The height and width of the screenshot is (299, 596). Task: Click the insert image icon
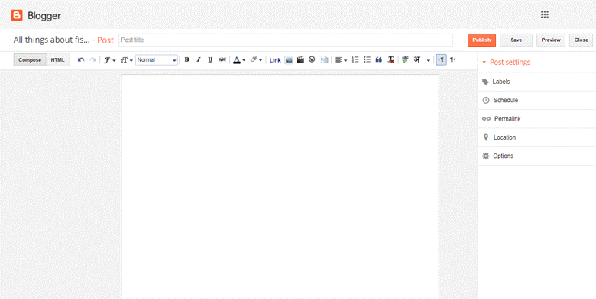pyautogui.click(x=289, y=60)
